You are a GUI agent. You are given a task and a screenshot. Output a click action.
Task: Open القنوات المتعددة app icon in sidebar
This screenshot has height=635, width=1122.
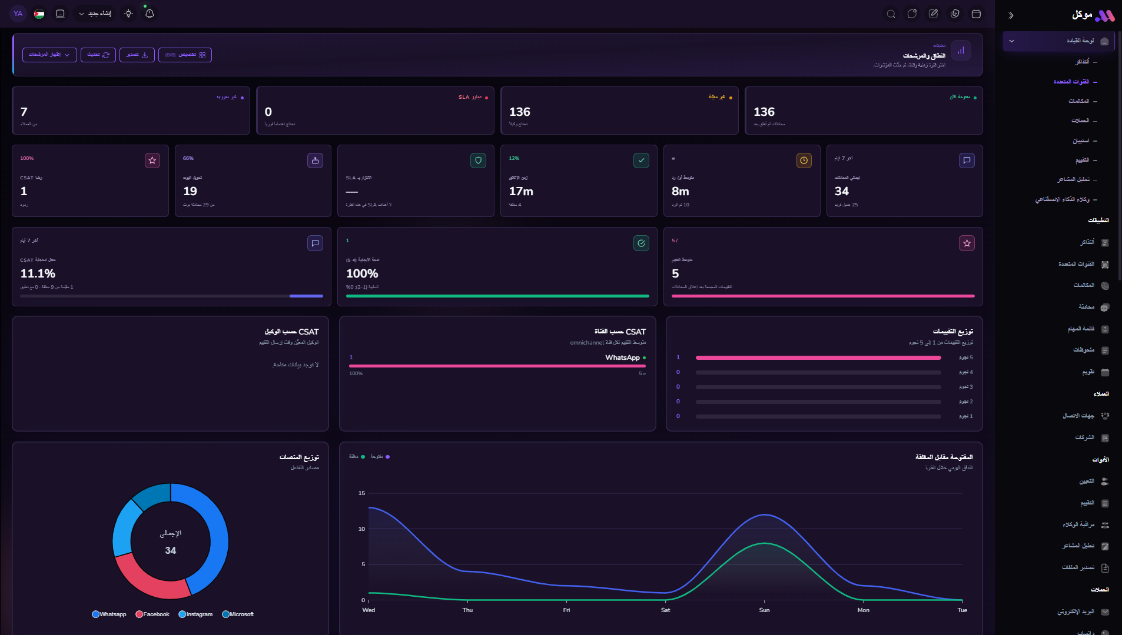click(1106, 265)
